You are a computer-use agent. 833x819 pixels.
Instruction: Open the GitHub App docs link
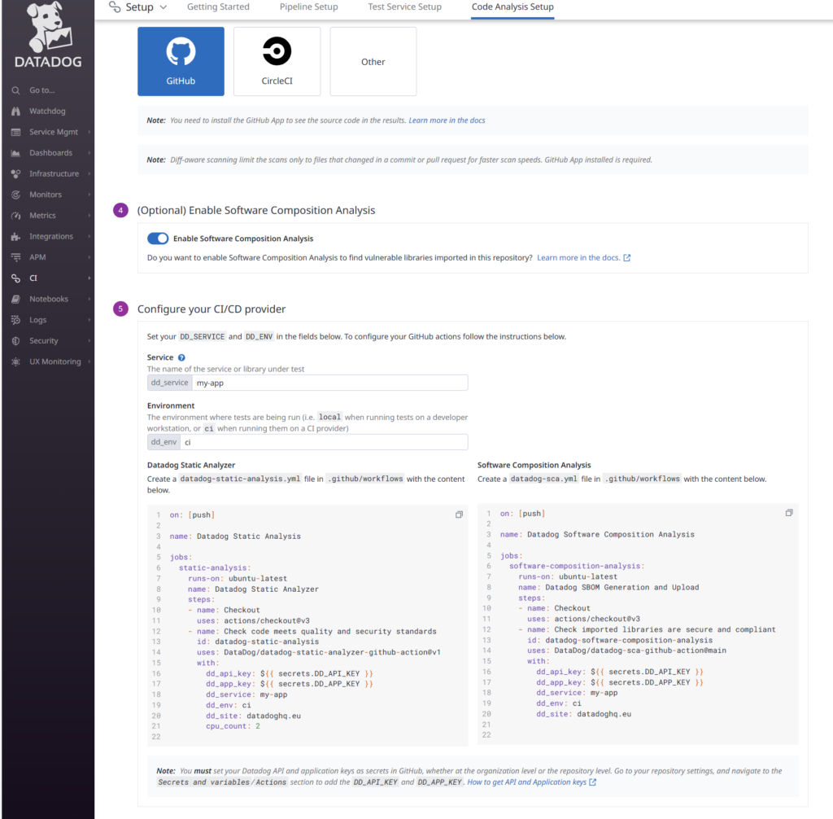(447, 120)
